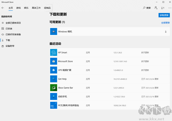Click the Windows 相机 update name
This screenshot has height=121, width=172.
[x=65, y=31]
